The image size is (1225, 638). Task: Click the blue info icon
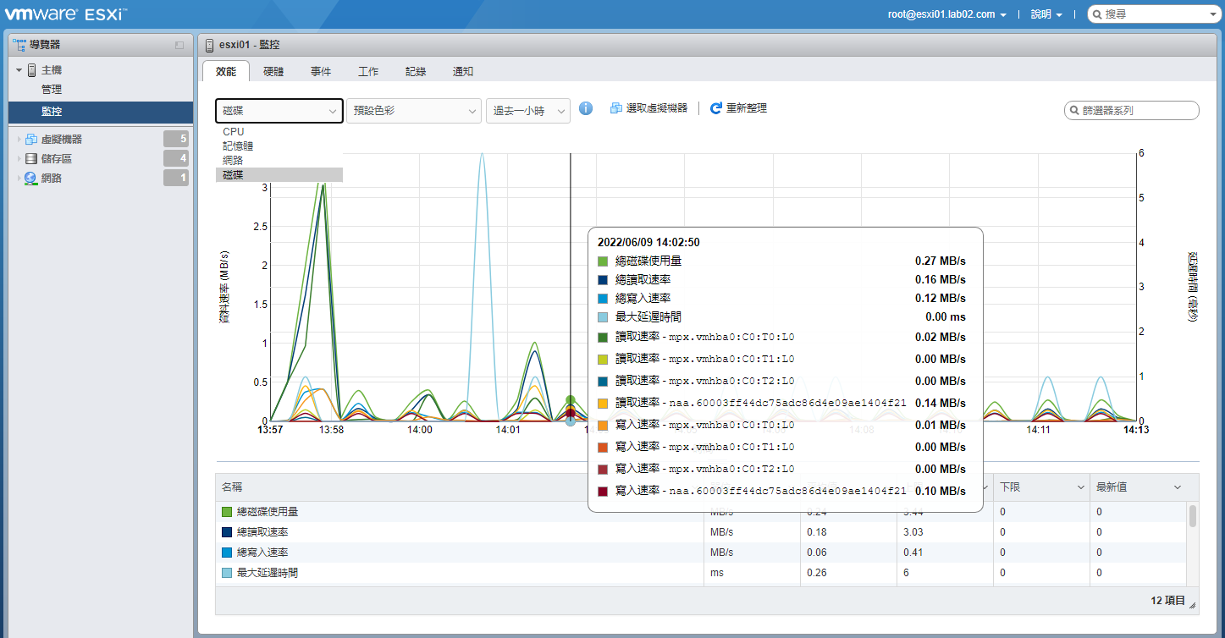coord(586,108)
